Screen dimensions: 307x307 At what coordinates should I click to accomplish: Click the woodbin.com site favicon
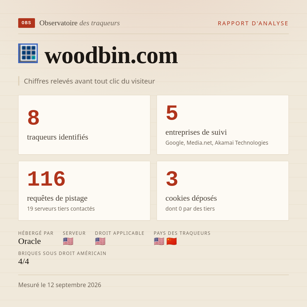click(x=28, y=53)
